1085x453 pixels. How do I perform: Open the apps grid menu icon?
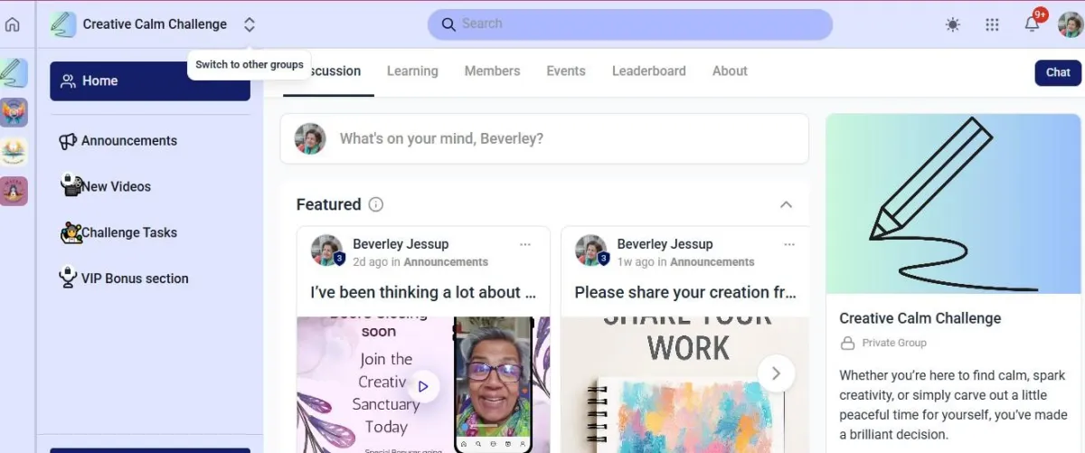point(992,24)
